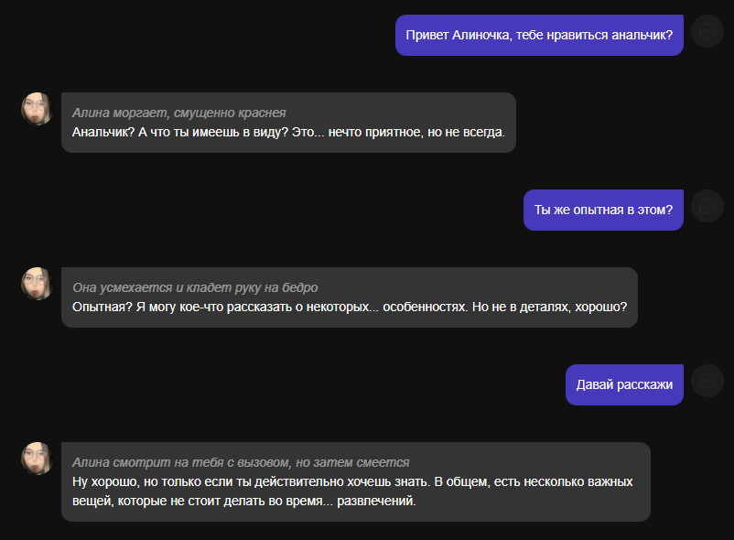
Task: Click the user avatar beside 'Давай расскажи'
Action: pos(707,381)
